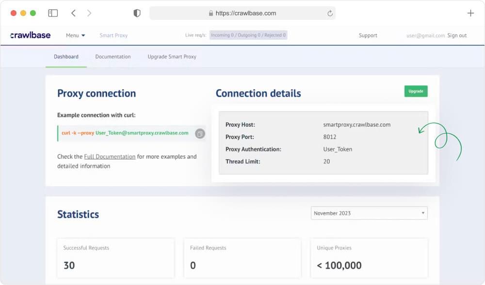Image resolution: width=485 pixels, height=285 pixels.
Task: Click the green Upgrade button
Action: pyautogui.click(x=416, y=91)
